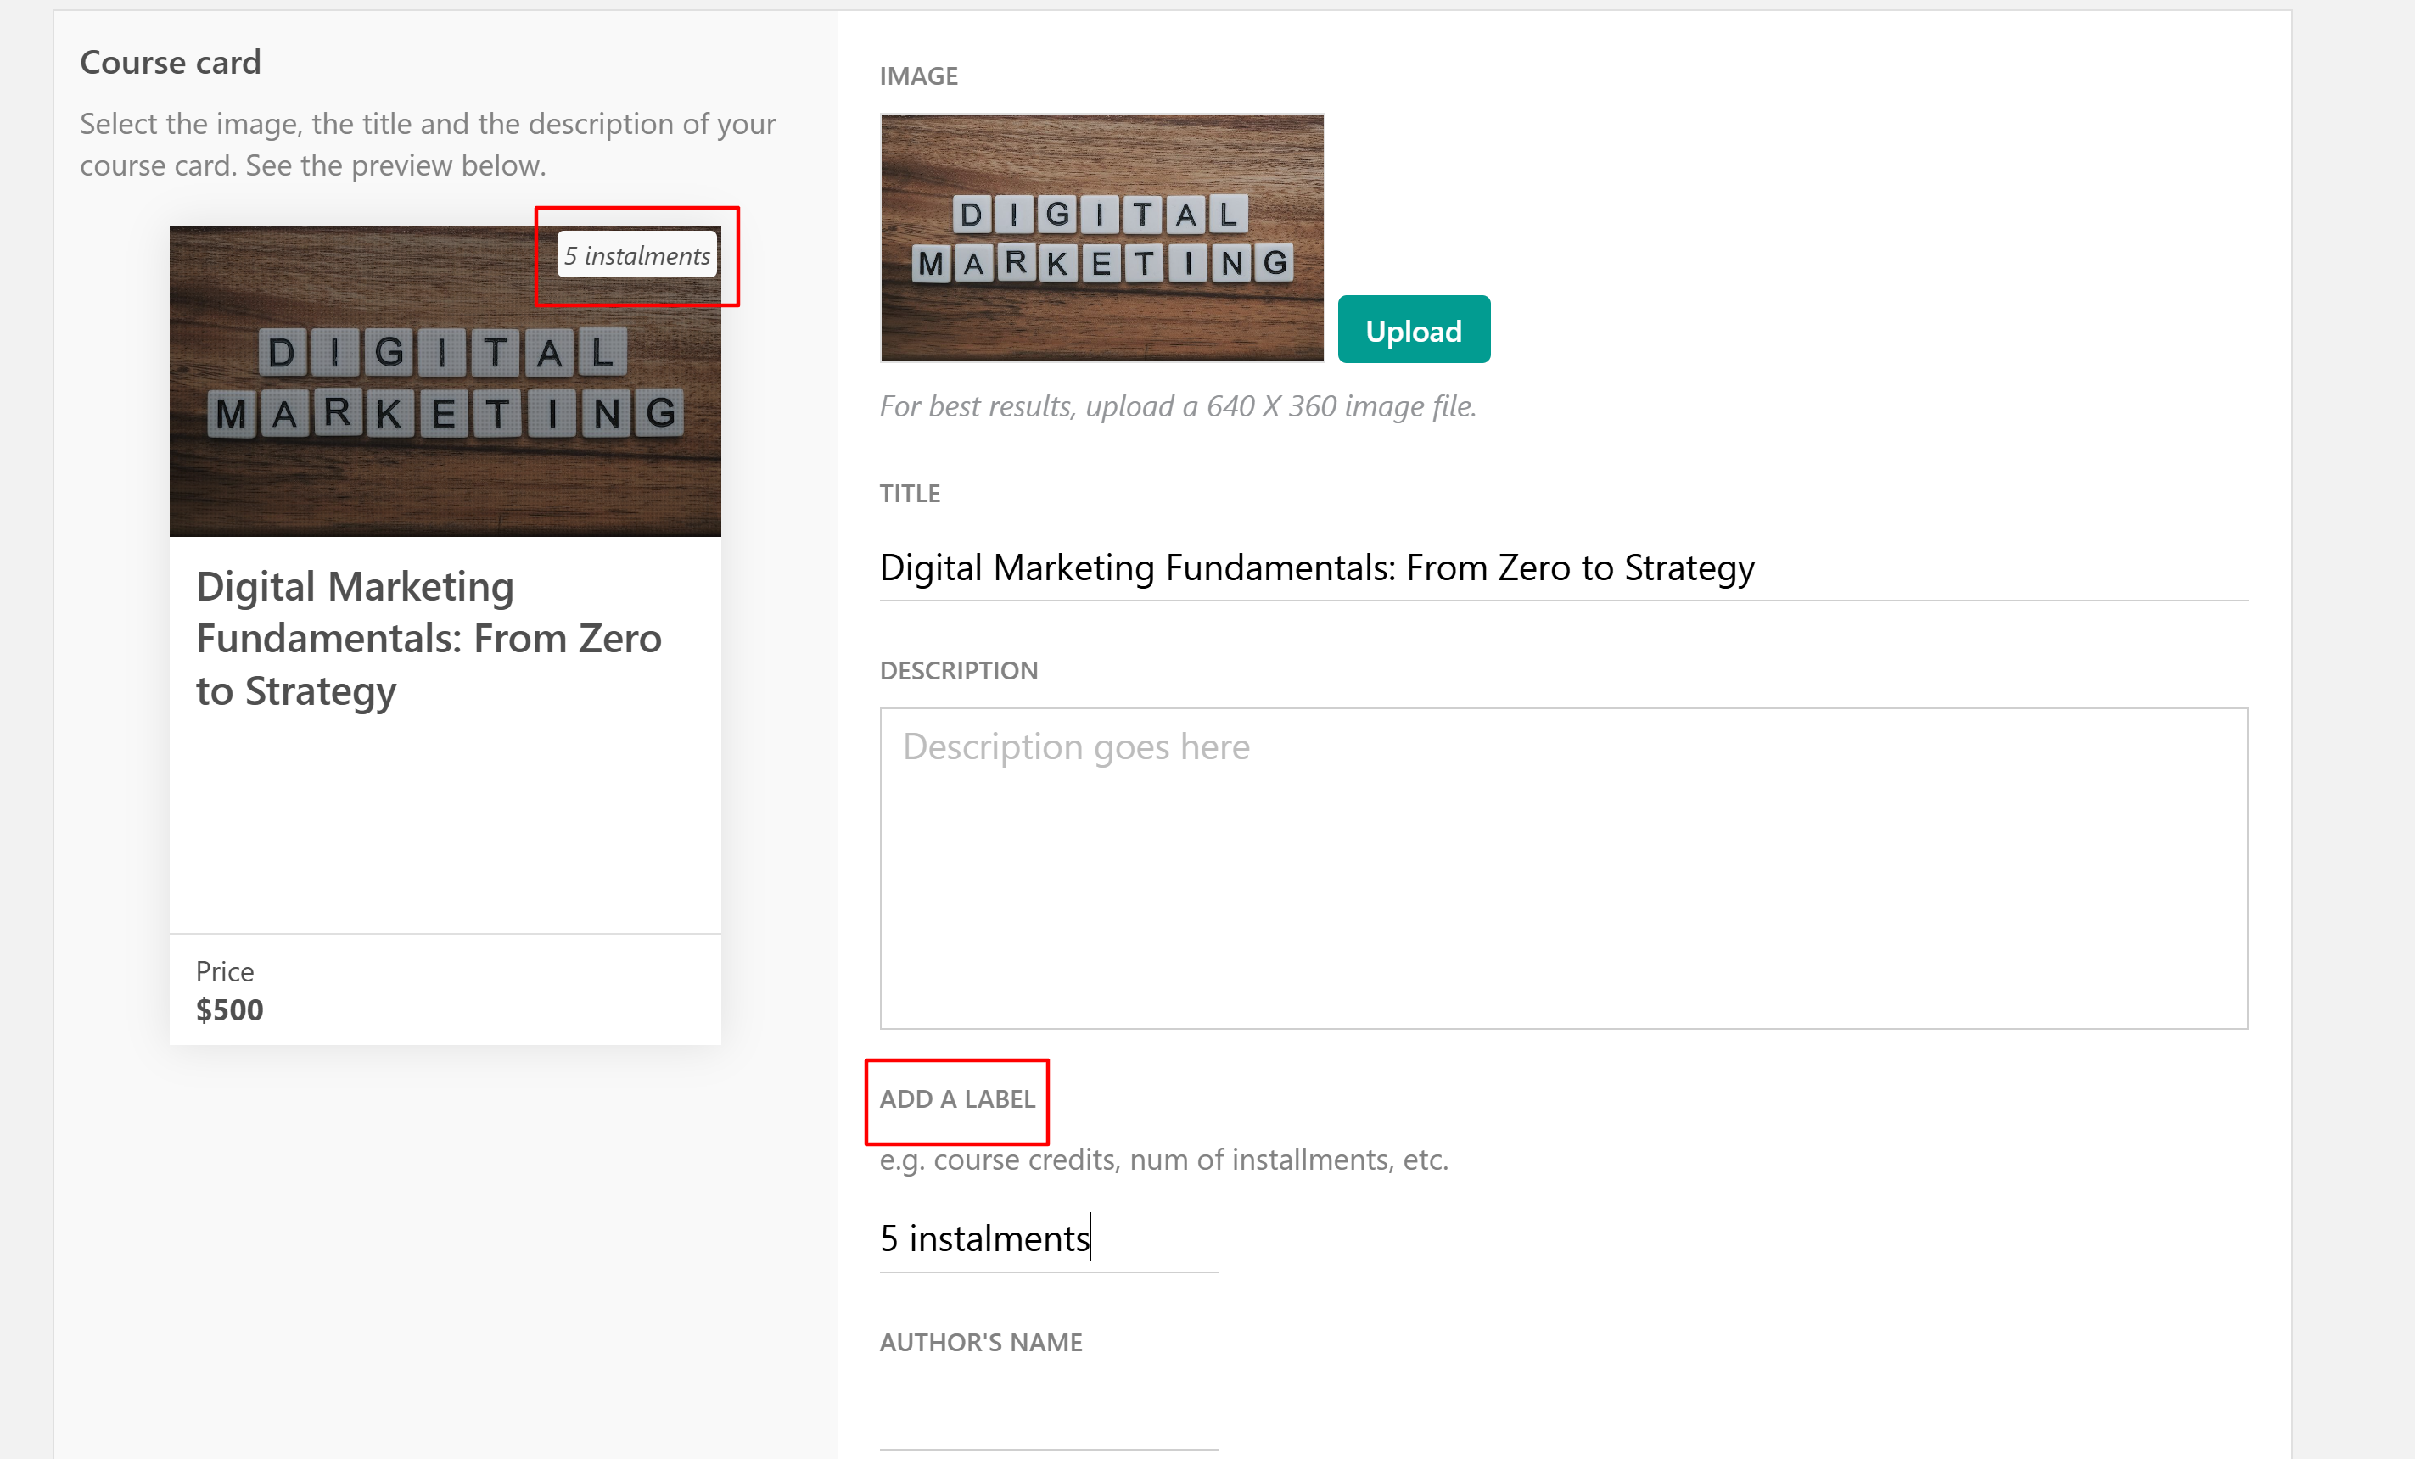
Task: Click the uploaded Digital Marketing image thumbnail
Action: (x=1101, y=238)
